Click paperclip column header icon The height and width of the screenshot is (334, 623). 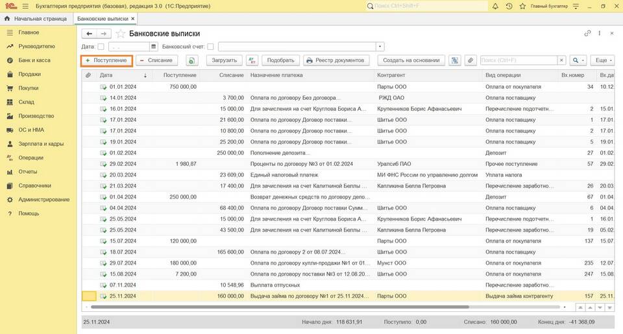tap(88, 75)
